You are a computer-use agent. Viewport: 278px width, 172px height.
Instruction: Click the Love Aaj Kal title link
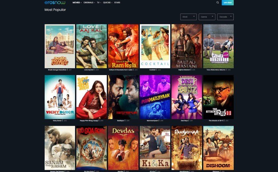[x=89, y=70]
